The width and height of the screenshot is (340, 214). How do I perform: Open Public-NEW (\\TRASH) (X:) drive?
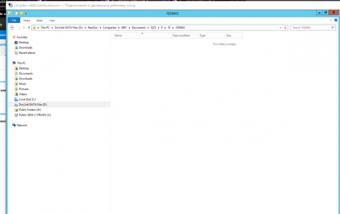click(x=35, y=115)
